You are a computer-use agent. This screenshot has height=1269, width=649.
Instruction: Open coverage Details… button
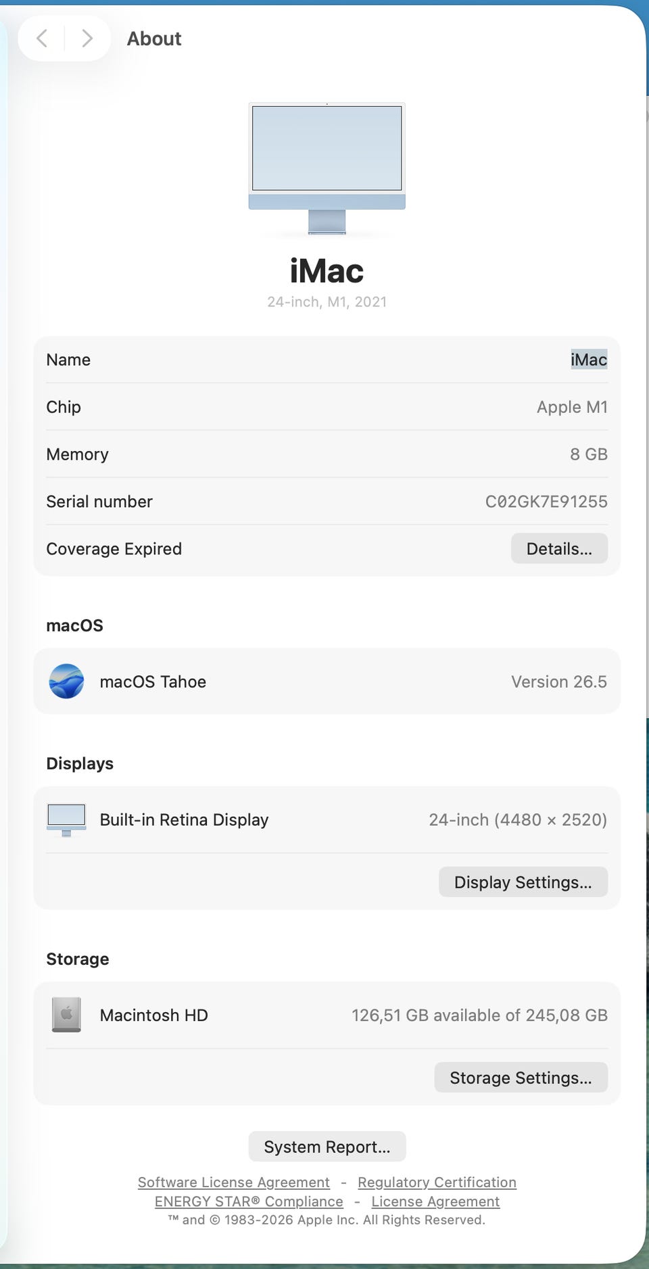559,548
